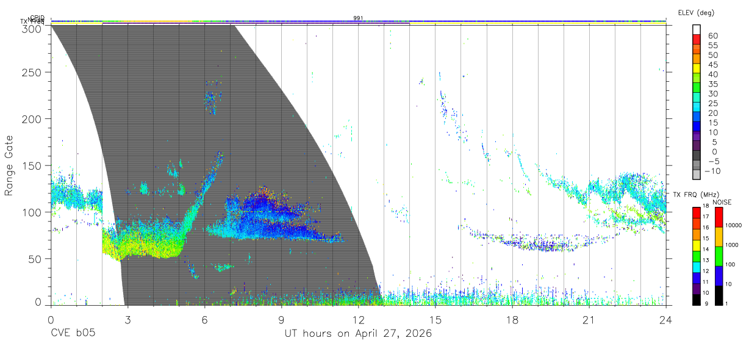The width and height of the screenshot is (749, 346).
Task: Click NOISE colorbar segment between 10 and 100
Action: point(719,275)
